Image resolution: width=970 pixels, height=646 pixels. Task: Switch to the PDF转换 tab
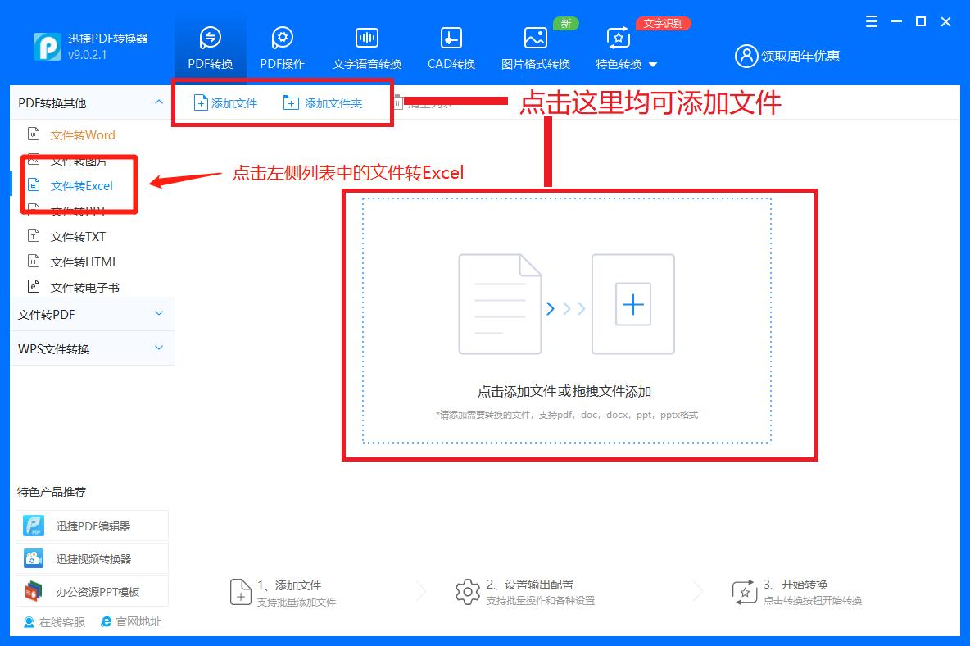coord(210,45)
